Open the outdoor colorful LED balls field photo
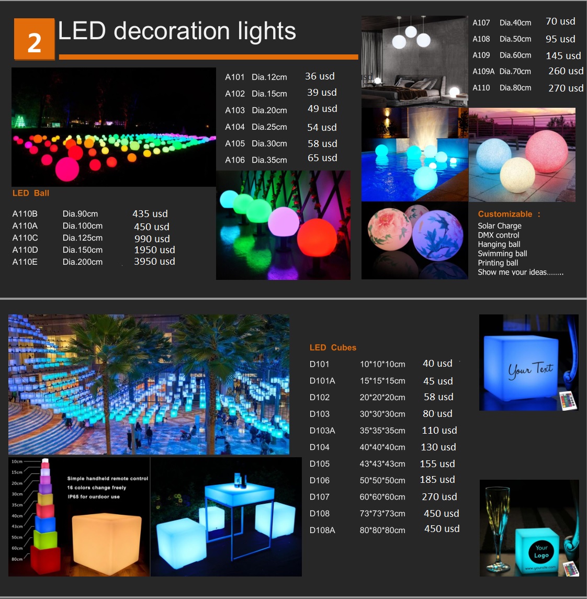 point(114,127)
